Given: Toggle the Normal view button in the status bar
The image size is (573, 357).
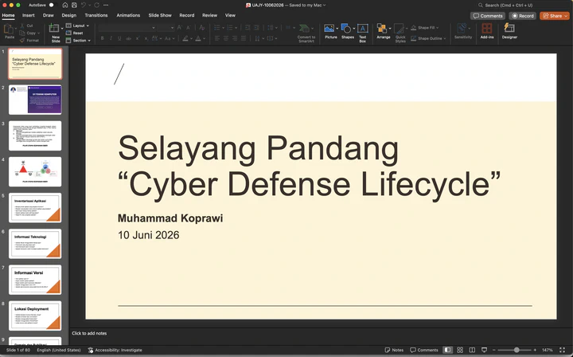Looking at the screenshot, I should [x=447, y=350].
